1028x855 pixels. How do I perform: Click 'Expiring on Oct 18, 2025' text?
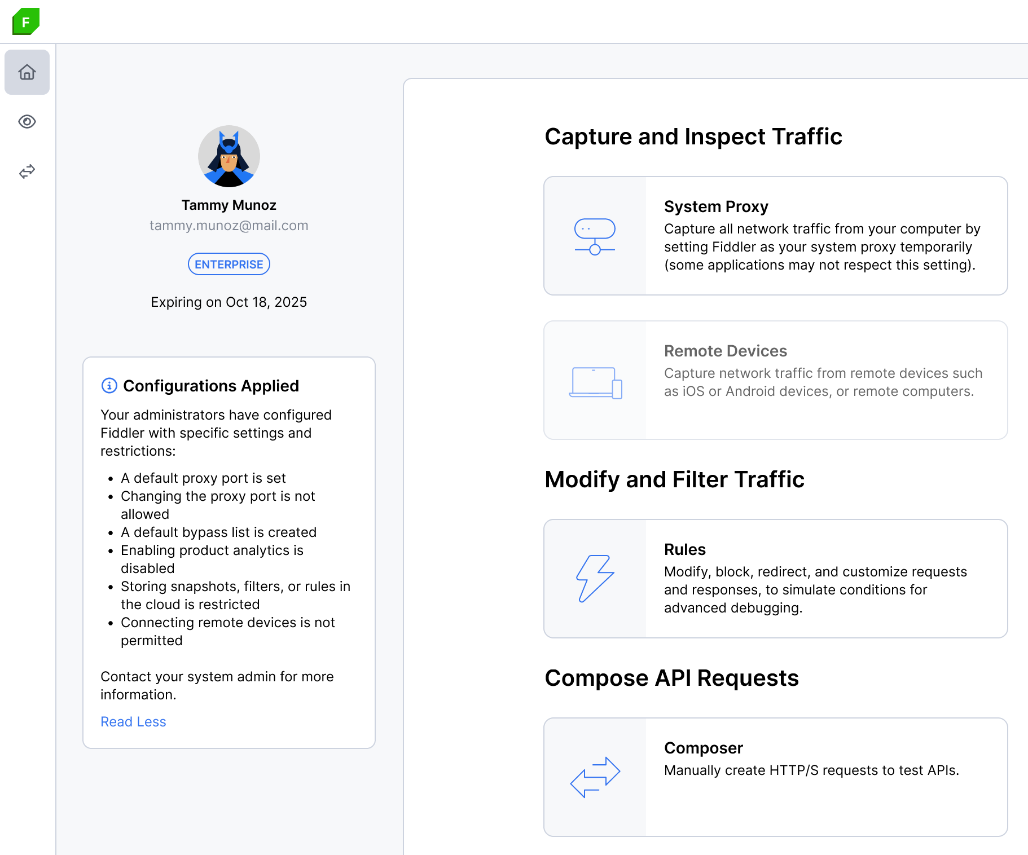click(229, 302)
